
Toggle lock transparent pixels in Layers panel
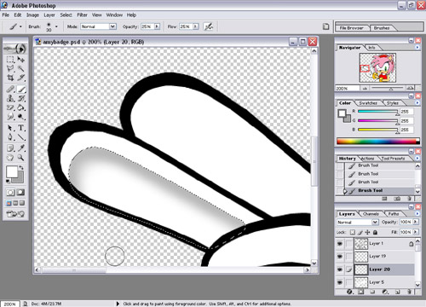[353, 232]
